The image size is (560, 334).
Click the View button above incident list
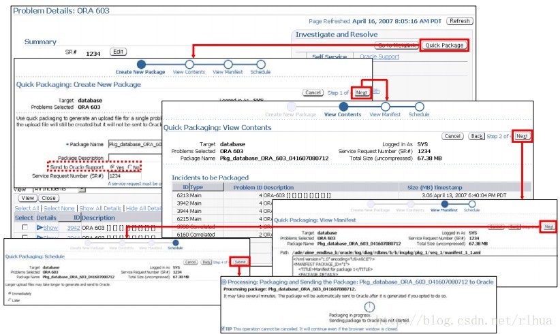(x=27, y=198)
